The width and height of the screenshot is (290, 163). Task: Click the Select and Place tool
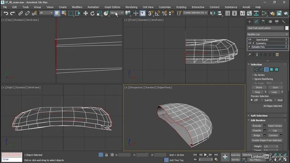(106, 13)
